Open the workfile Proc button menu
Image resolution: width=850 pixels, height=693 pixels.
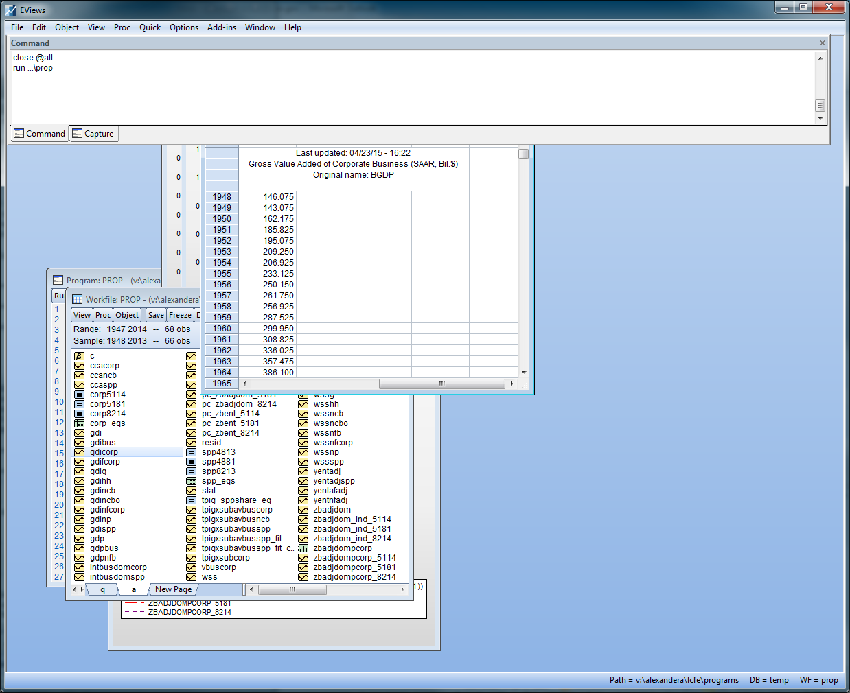103,315
